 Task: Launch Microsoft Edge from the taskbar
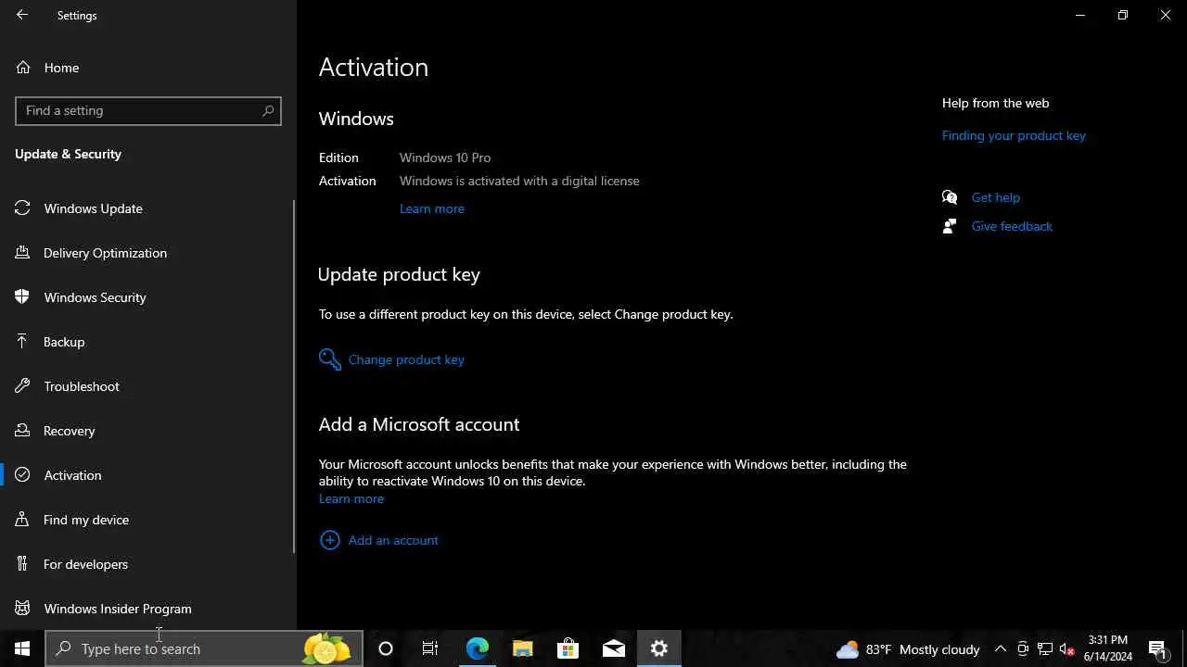pyautogui.click(x=478, y=649)
